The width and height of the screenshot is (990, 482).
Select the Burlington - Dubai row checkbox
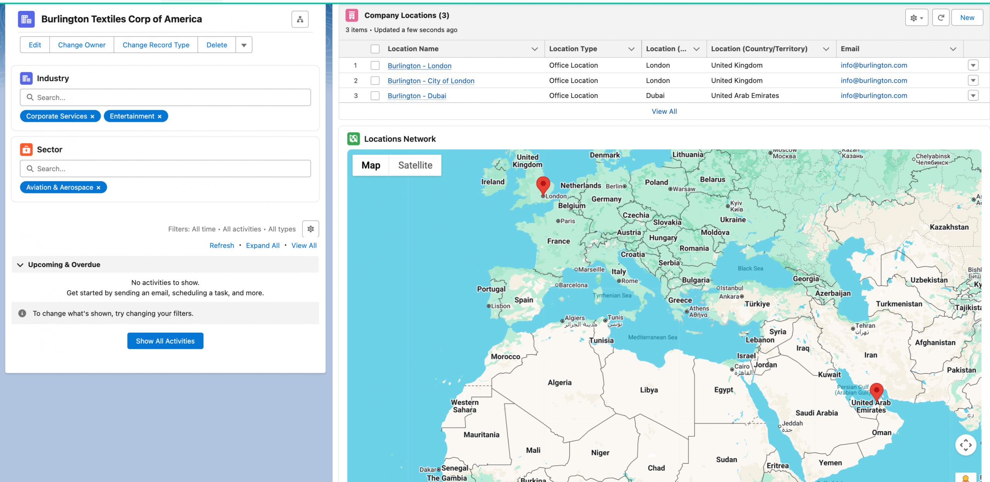point(375,96)
